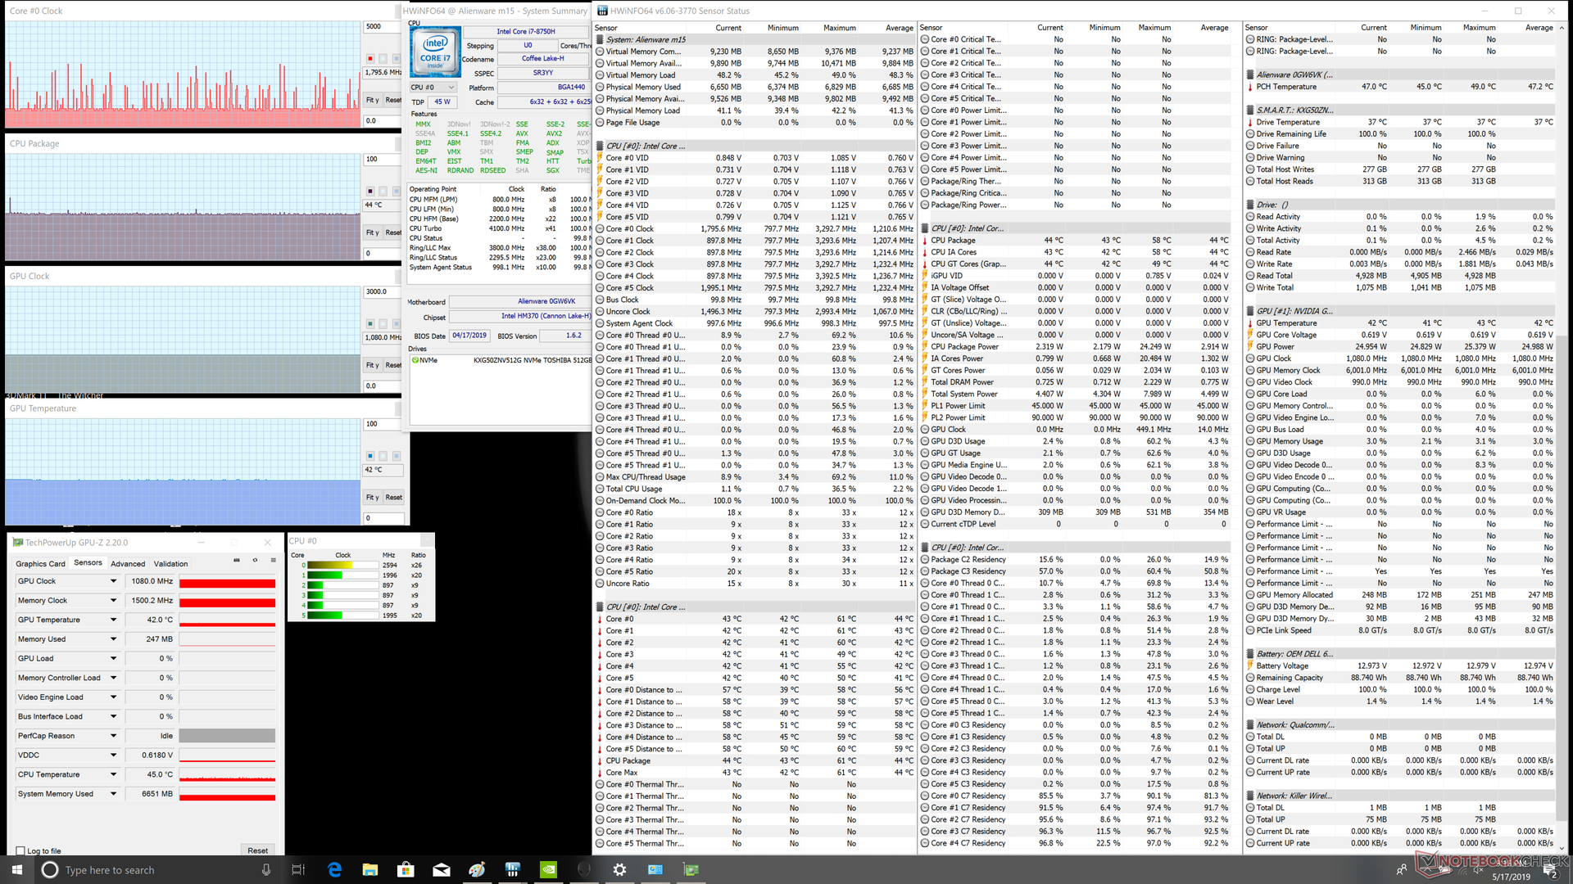Open System Memory Used dropdown arrow
Image resolution: width=1573 pixels, height=884 pixels.
coord(113,794)
